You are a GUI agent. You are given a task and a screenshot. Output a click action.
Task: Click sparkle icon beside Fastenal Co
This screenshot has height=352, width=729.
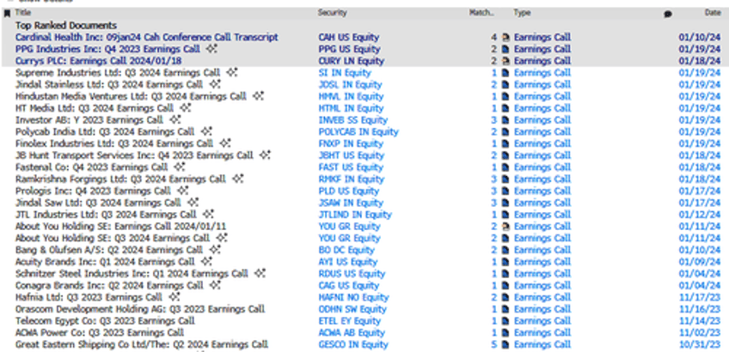coord(180,167)
